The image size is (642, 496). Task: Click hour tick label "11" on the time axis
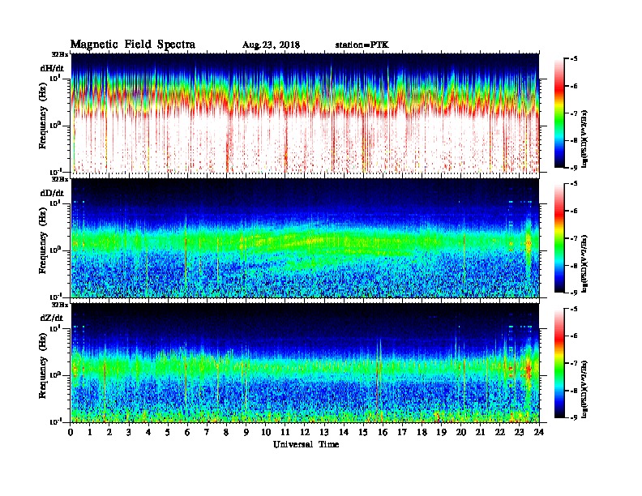tap(285, 432)
